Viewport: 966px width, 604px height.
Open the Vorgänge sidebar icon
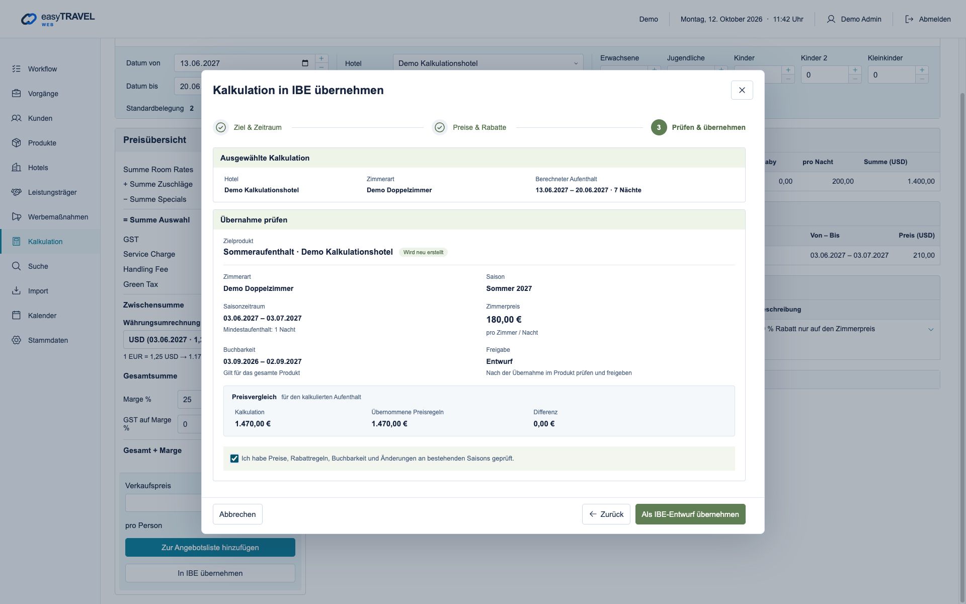(17, 94)
